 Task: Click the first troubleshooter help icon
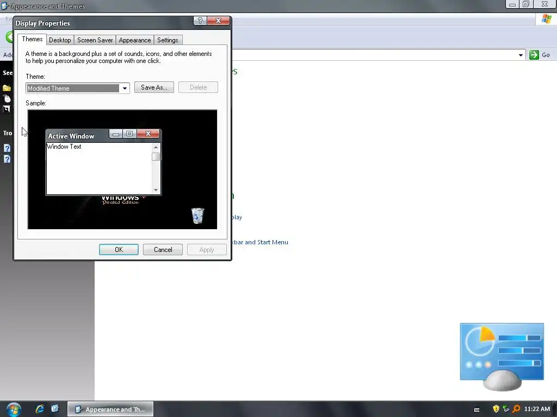(7, 148)
